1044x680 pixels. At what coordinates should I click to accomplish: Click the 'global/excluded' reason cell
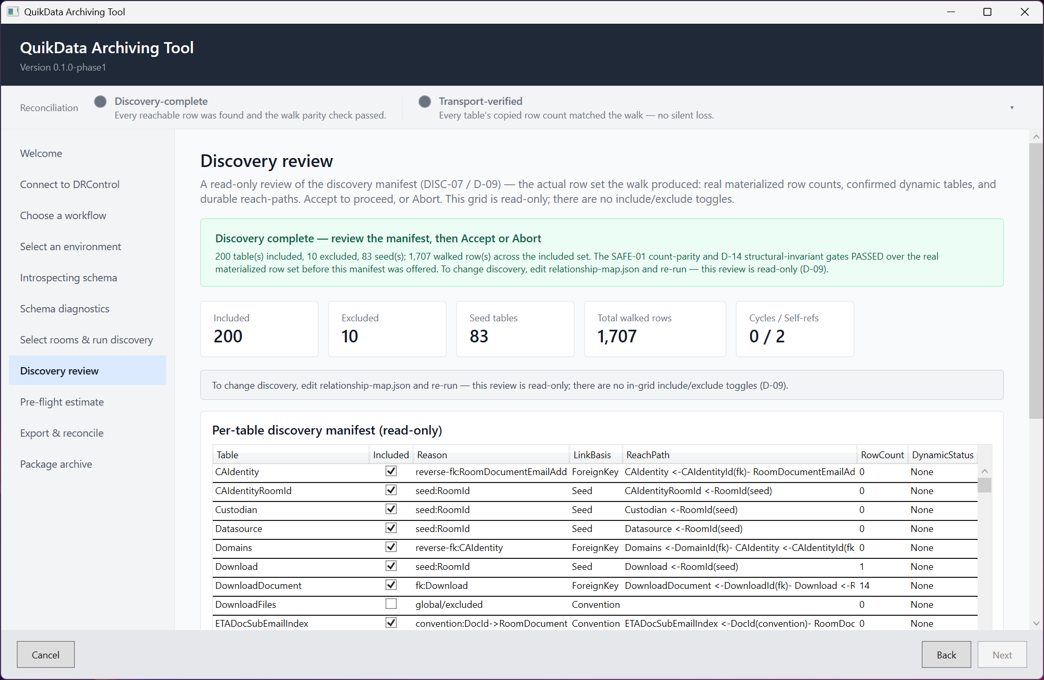pos(491,604)
